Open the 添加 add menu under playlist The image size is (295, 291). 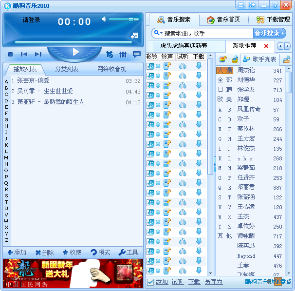click(x=17, y=252)
